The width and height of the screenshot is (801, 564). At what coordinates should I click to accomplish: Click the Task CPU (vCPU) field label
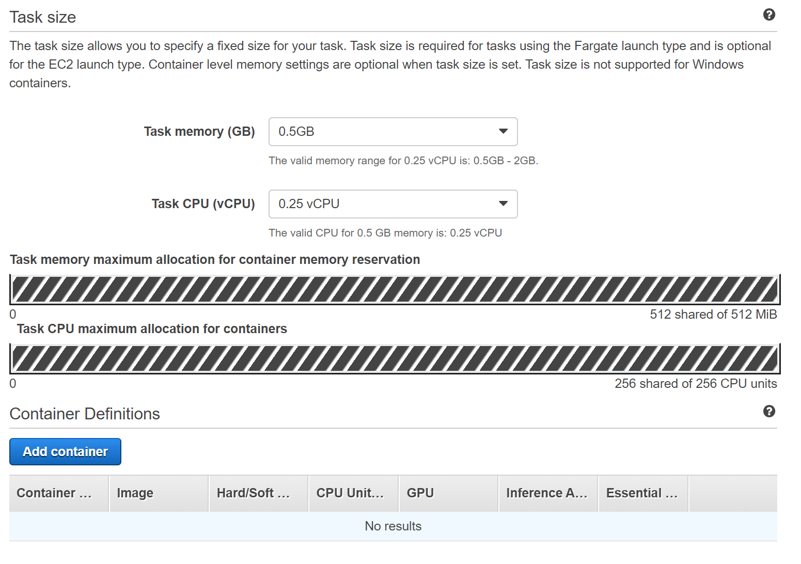(x=203, y=204)
